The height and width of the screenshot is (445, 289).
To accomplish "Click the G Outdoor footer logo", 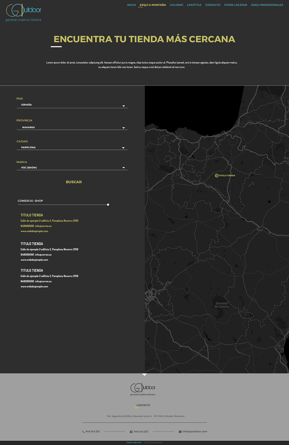I will point(143,389).
